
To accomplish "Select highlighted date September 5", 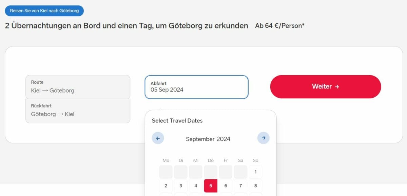I will [211, 185].
